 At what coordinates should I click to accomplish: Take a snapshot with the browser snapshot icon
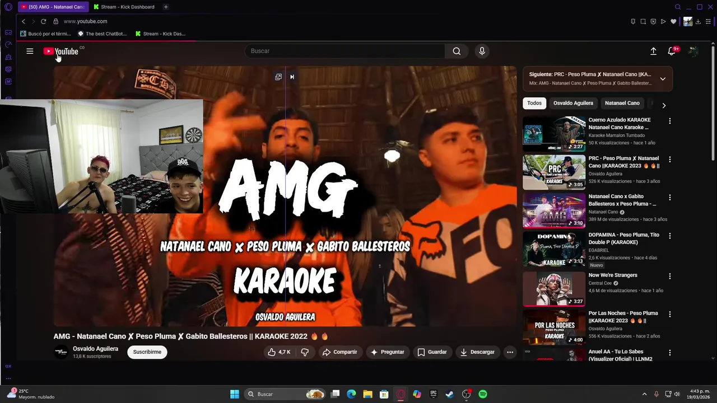(643, 21)
